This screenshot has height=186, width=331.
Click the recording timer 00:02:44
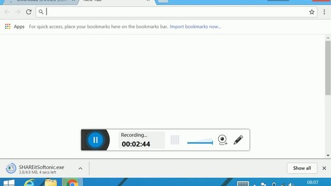pyautogui.click(x=136, y=144)
